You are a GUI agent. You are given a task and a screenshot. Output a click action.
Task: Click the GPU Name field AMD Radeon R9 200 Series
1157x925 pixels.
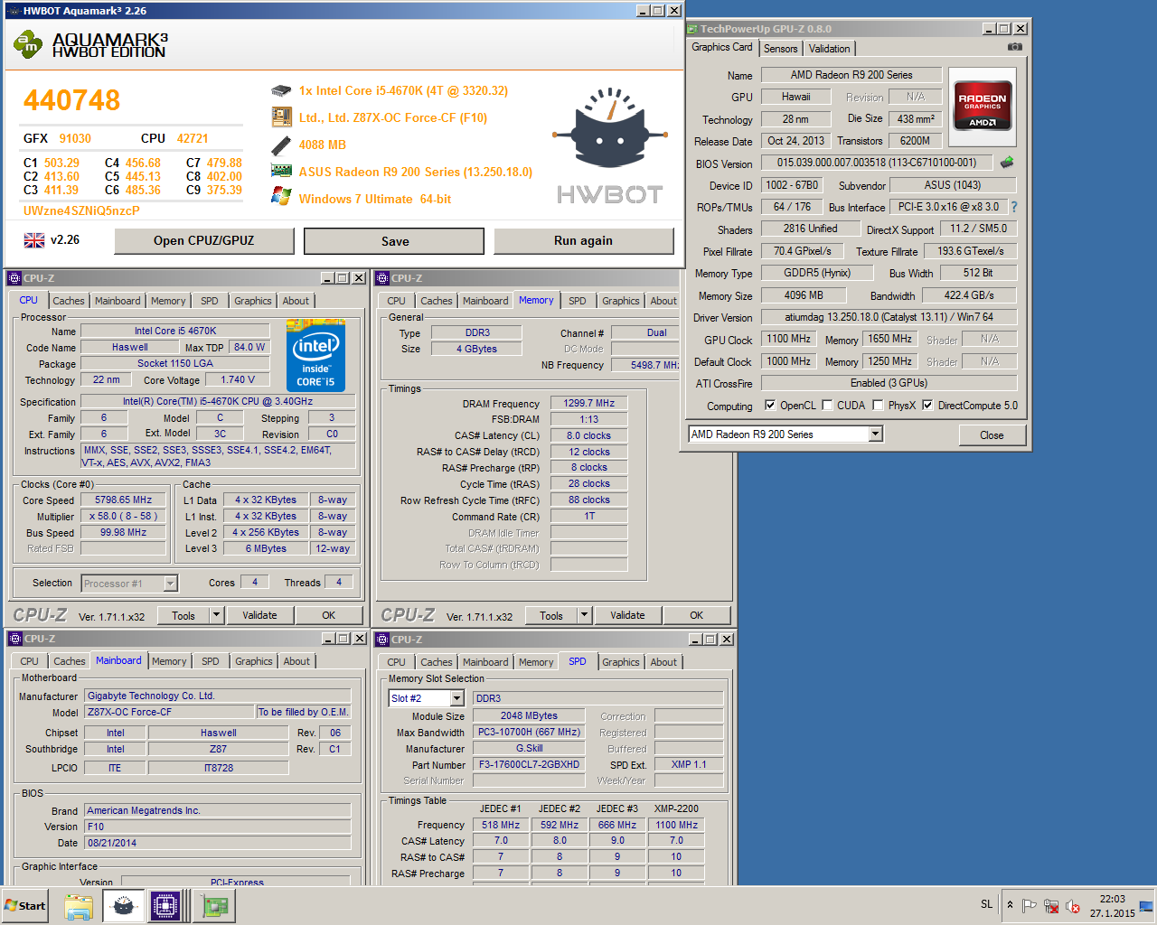tap(851, 75)
